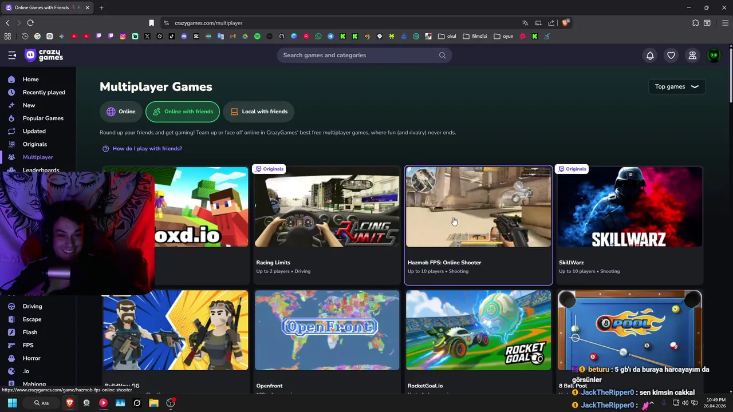This screenshot has height=412, width=733.
Task: Open File Explorer from the taskbar
Action: 153,403
